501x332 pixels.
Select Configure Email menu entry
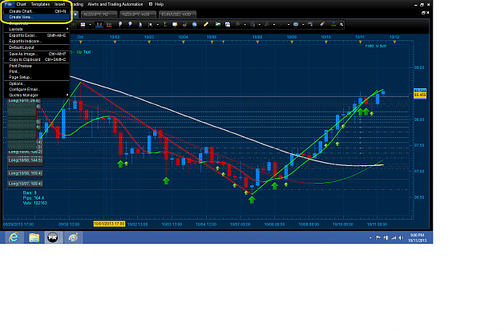(36, 90)
